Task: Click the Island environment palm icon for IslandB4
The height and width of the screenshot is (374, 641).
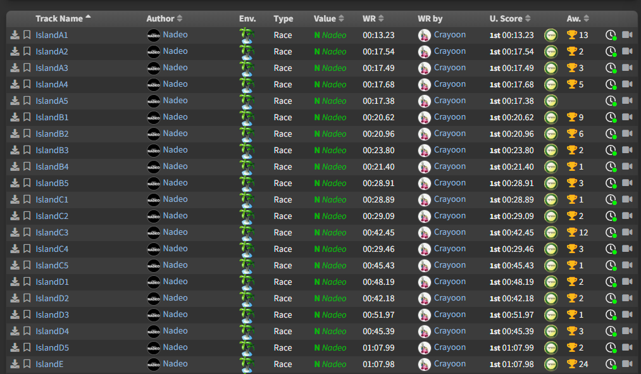Action: [247, 167]
